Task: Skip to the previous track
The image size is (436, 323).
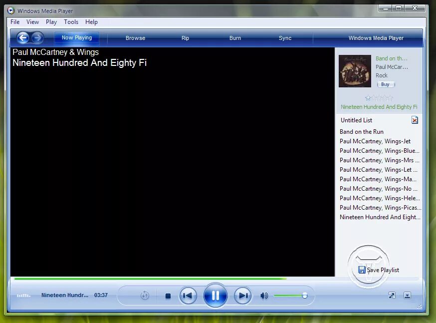Action: 188,296
